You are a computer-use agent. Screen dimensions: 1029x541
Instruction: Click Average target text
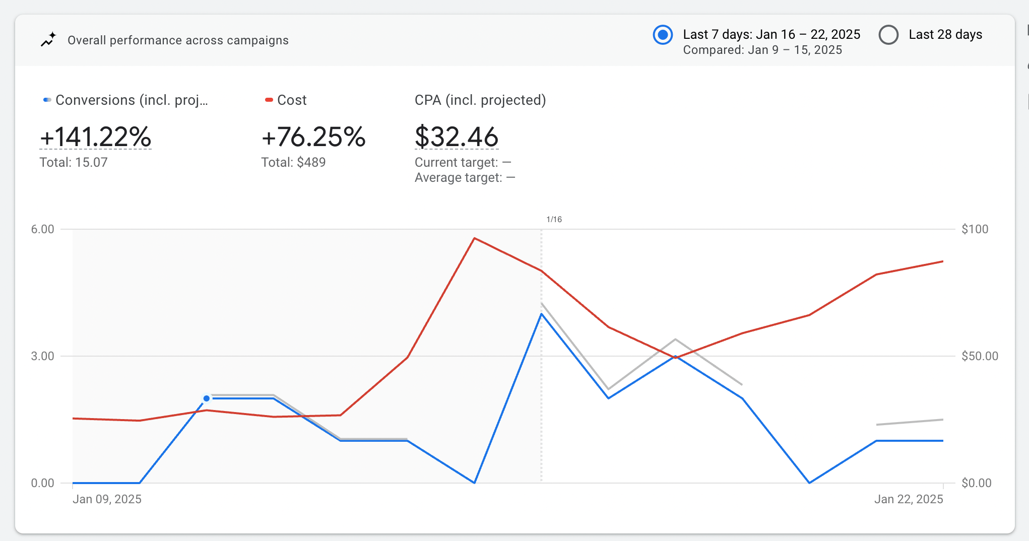tap(465, 177)
